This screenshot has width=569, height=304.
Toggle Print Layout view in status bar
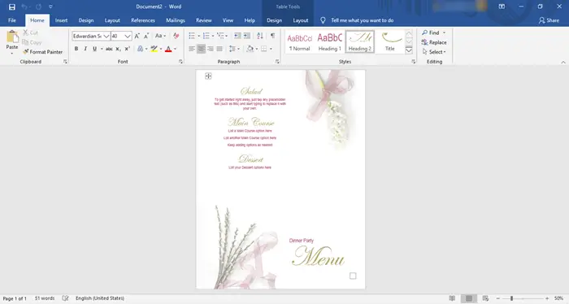[x=469, y=298]
